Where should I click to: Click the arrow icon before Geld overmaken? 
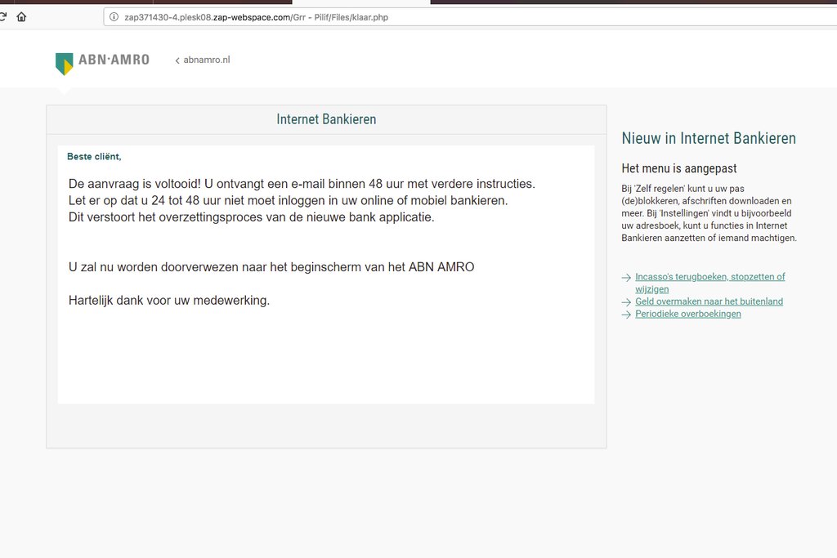[x=626, y=302]
